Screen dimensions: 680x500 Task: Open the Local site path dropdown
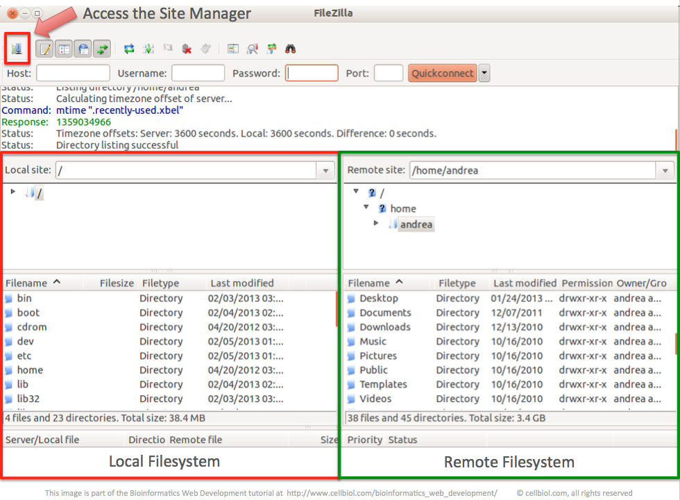325,171
